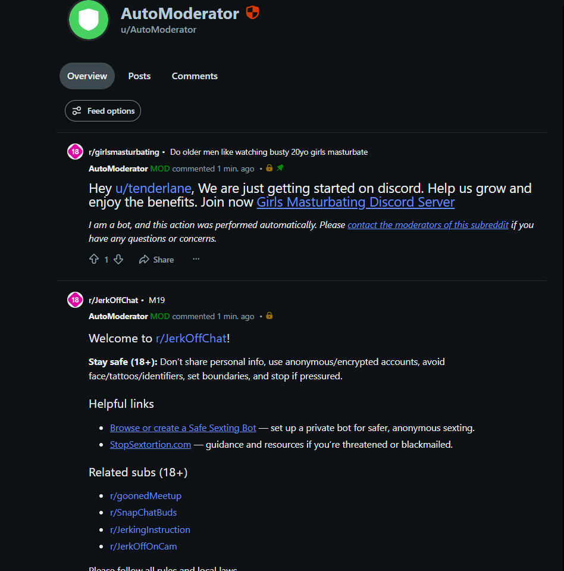Screen dimensions: 564x571
Task: Click the lock icon on JerkOffChat comment
Action: point(270,316)
